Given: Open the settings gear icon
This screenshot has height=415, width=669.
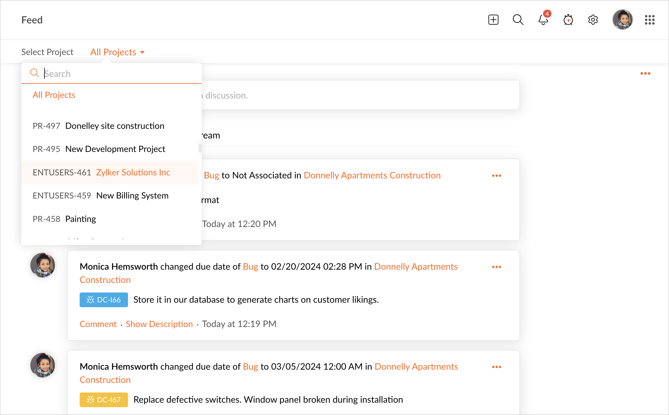Looking at the screenshot, I should click(593, 20).
